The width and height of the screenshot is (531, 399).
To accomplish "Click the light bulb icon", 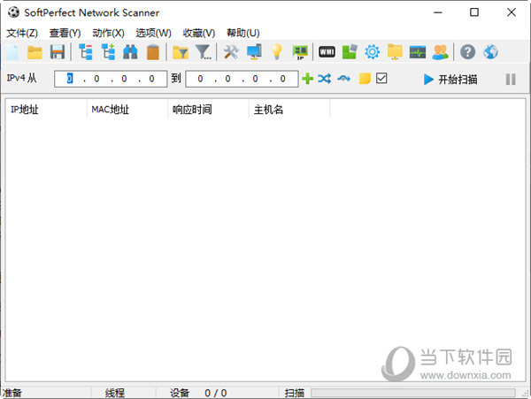I will (x=277, y=52).
